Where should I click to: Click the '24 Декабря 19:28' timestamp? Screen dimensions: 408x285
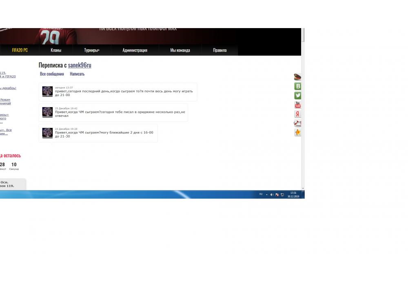(66, 129)
